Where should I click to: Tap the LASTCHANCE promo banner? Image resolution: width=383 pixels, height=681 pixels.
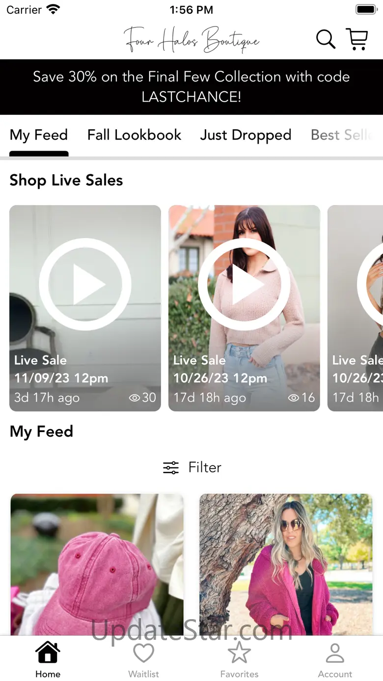pos(191,87)
